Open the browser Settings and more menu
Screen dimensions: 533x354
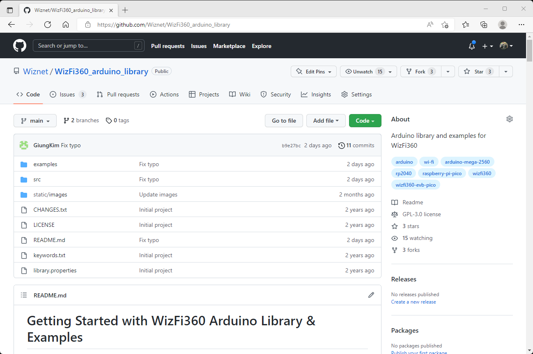tap(522, 25)
